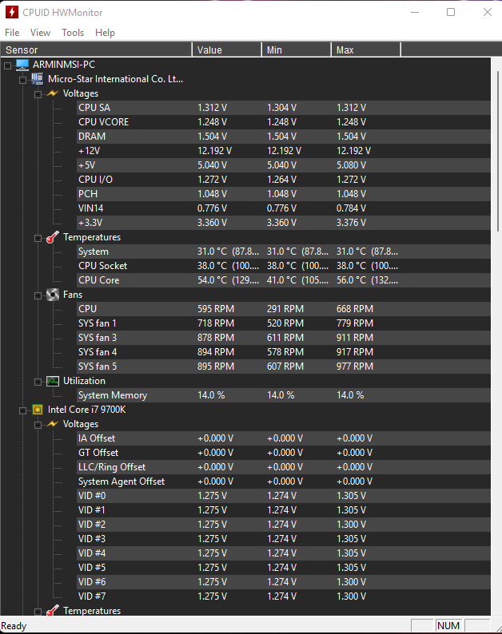Select the PCH voltage row
Screen dimensions: 502x634
tap(284, 194)
